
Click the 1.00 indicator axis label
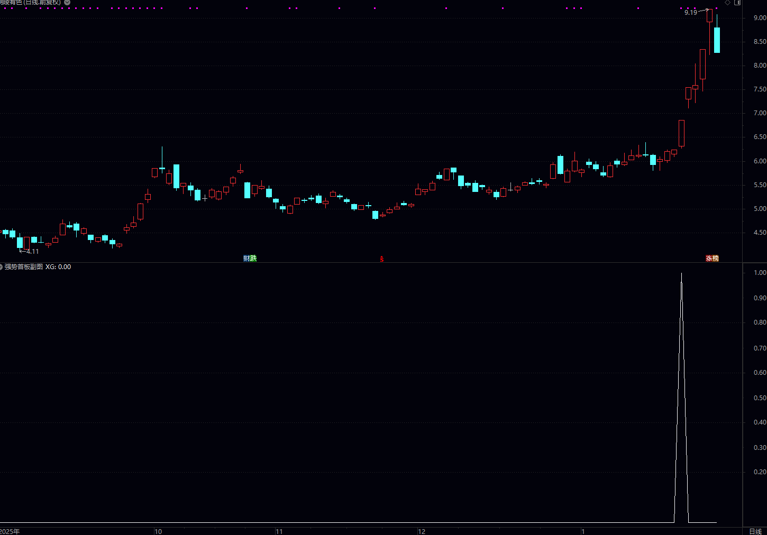pyautogui.click(x=760, y=273)
